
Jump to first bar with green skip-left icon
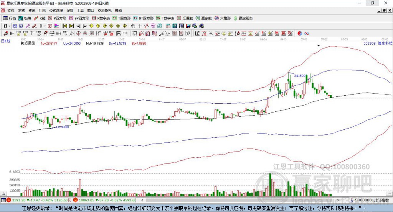(65, 26)
